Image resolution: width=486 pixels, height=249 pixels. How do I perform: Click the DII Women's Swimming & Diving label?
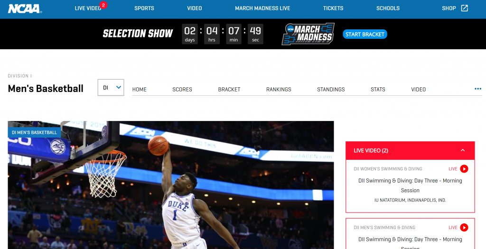[x=388, y=169]
